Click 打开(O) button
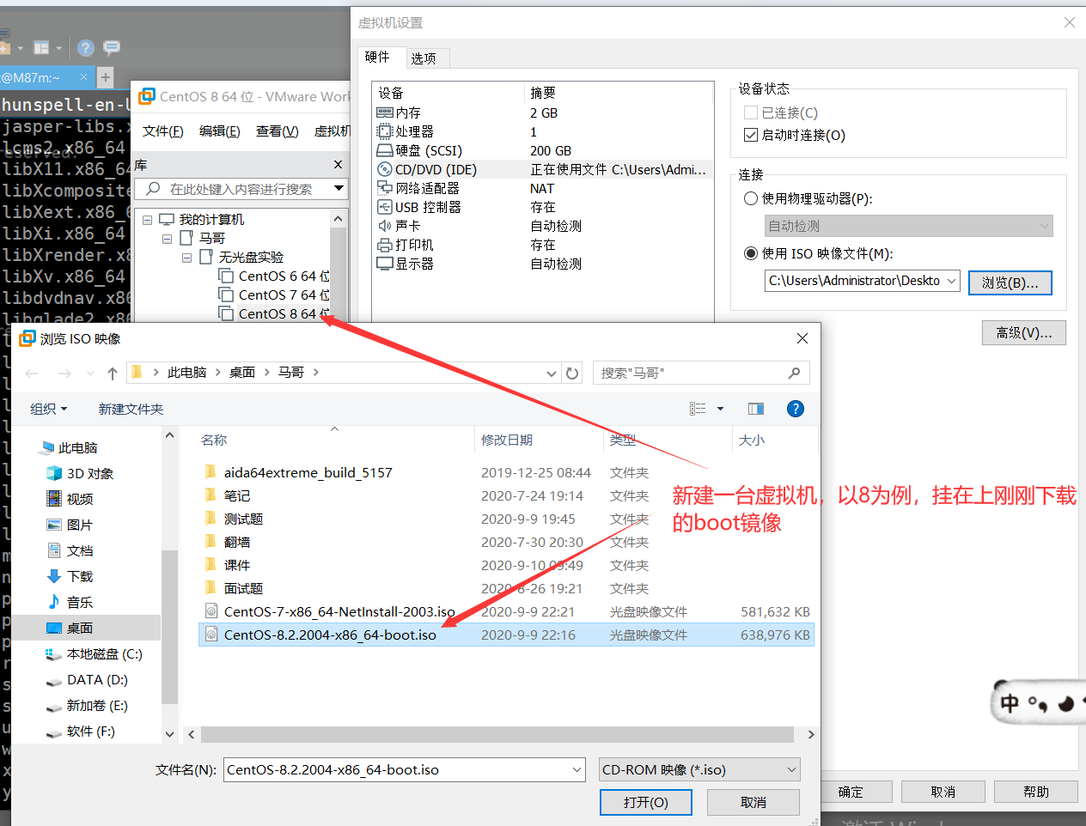The height and width of the screenshot is (826, 1086). pyautogui.click(x=646, y=802)
